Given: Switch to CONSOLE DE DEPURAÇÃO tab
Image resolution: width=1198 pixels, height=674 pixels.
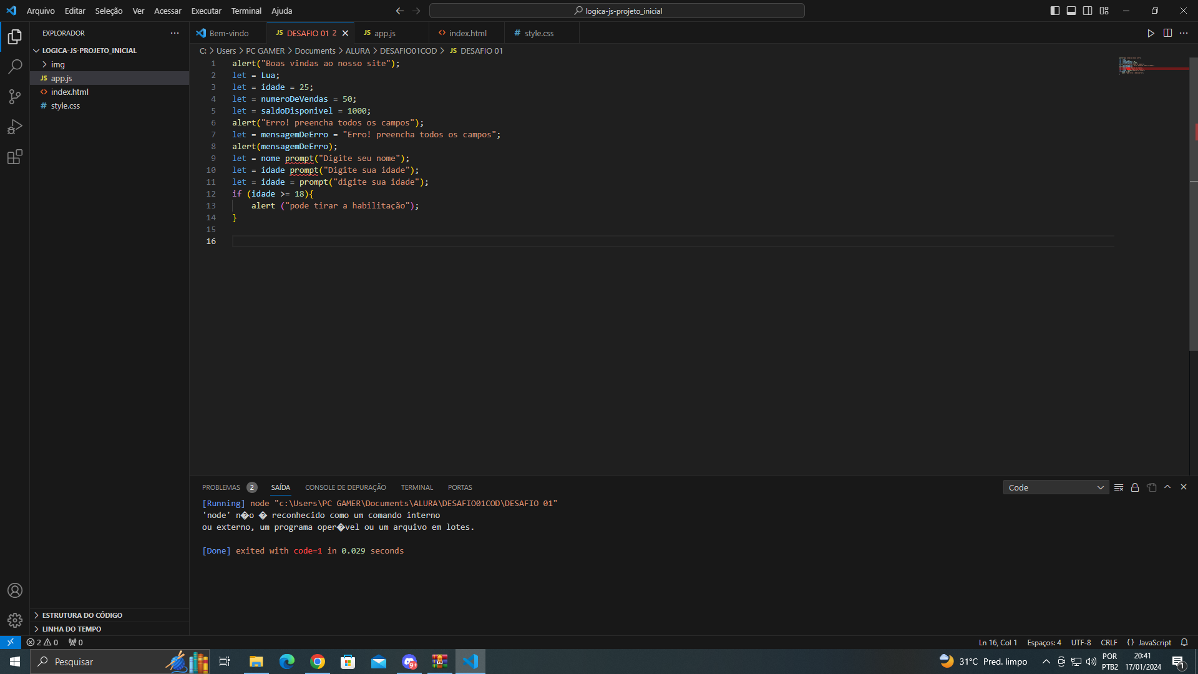Looking at the screenshot, I should point(345,487).
